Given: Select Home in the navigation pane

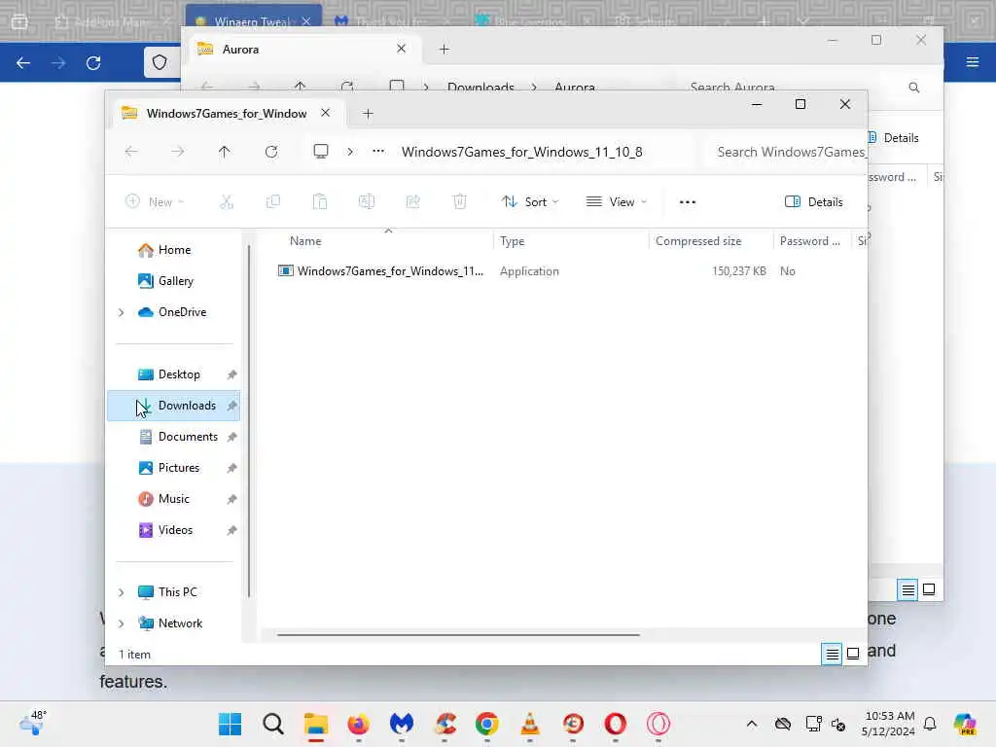Looking at the screenshot, I should (173, 250).
